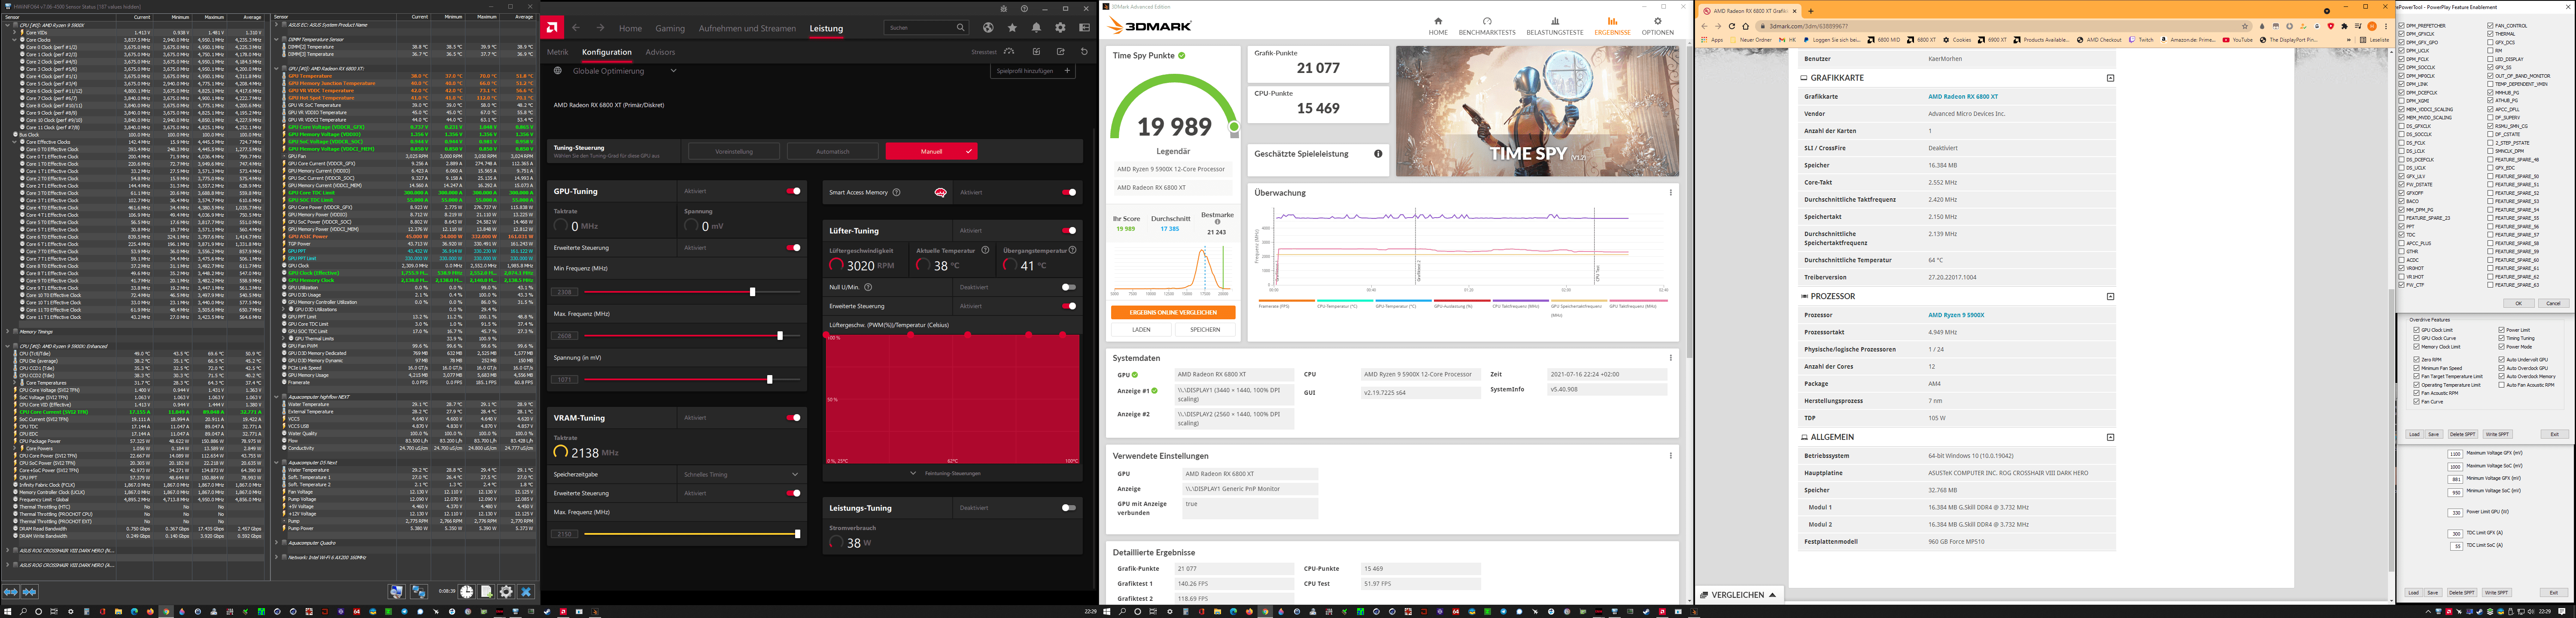The height and width of the screenshot is (618, 2576).
Task: Collapse PROZESSOR section on 3dmark page
Action: tap(2110, 296)
